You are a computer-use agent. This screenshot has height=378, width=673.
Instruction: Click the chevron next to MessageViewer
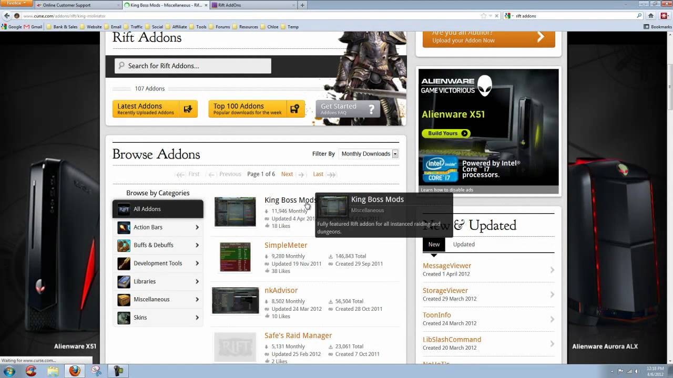(552, 270)
